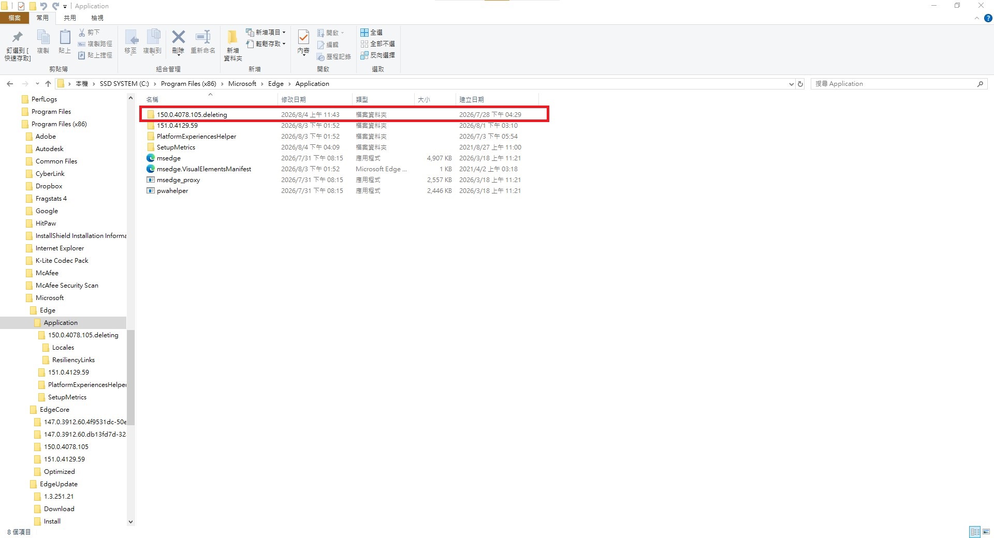Screen dimensions: 994x538
Task: Open the address bar history dropdown
Action: (x=791, y=84)
